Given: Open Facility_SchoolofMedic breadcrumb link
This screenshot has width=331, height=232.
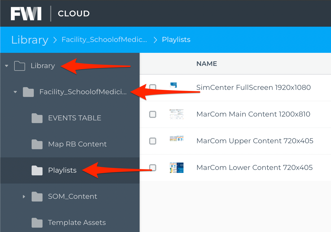Looking at the screenshot, I should pos(104,40).
